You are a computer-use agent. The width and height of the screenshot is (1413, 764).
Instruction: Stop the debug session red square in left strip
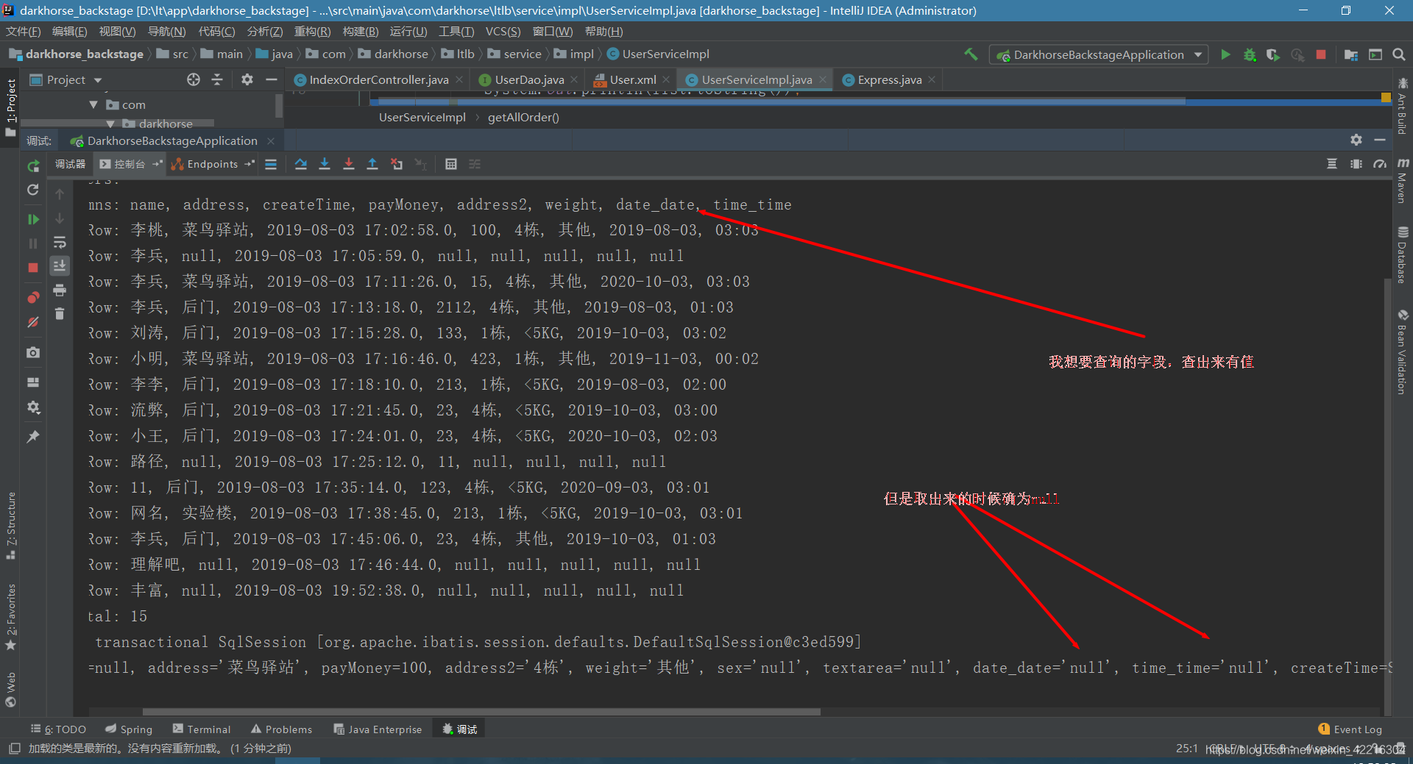[33, 268]
